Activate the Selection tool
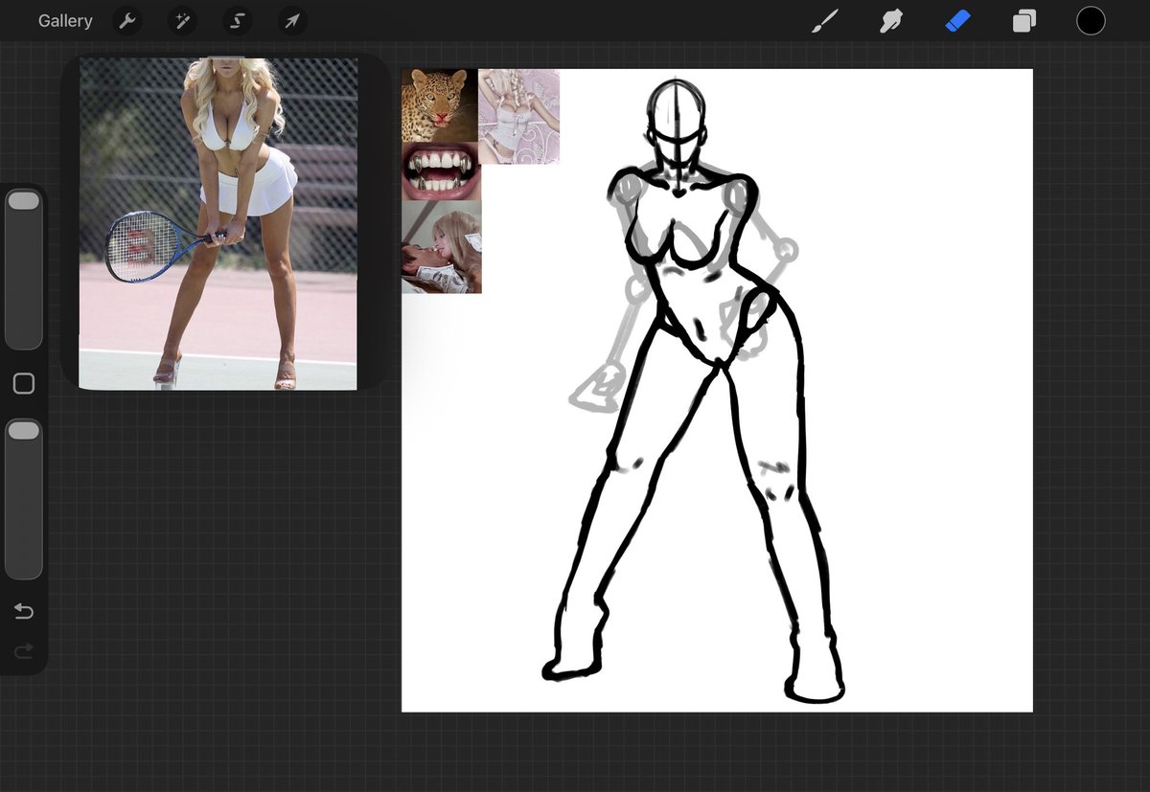1150x792 pixels. pyautogui.click(x=238, y=21)
